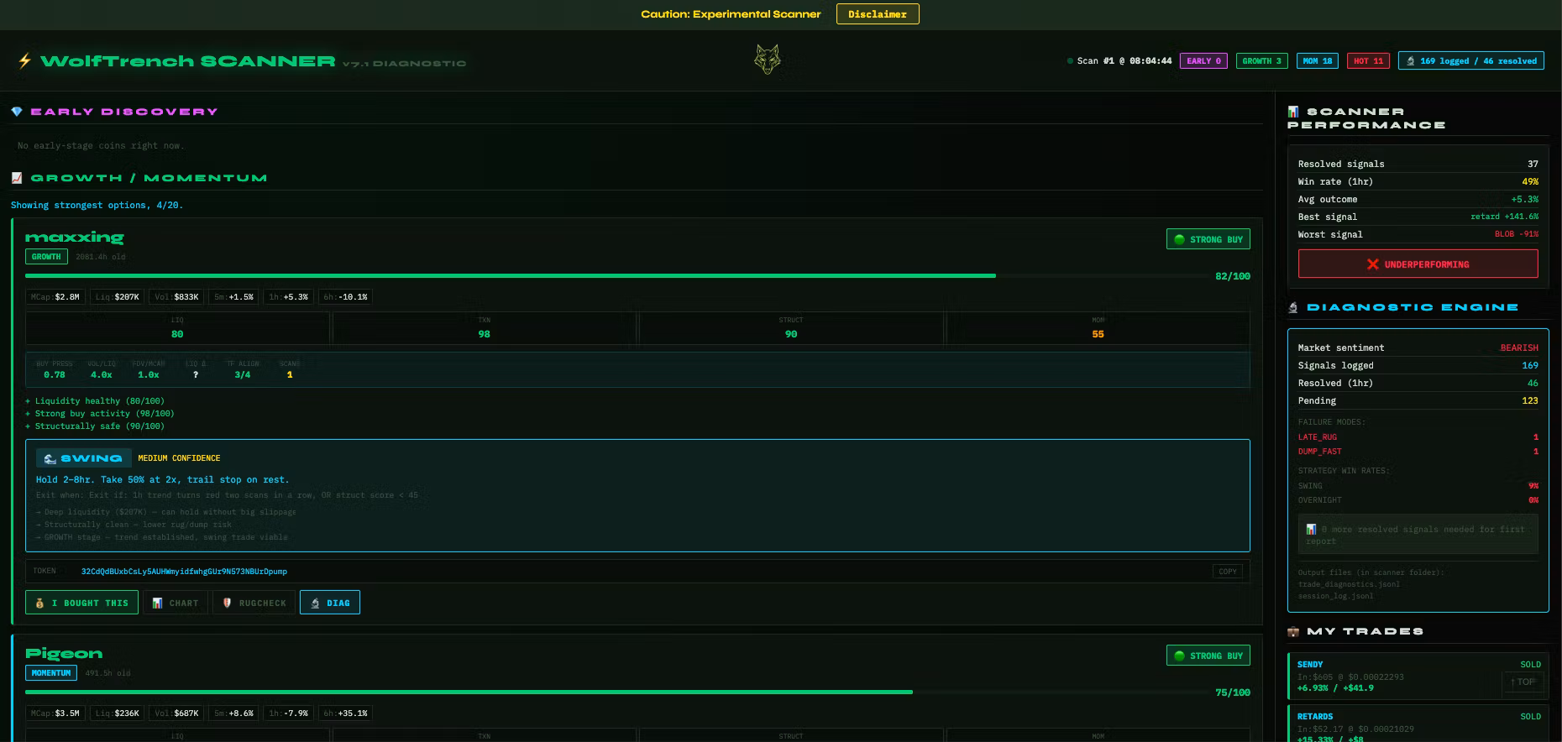Viewport: 1562px width, 742px height.
Task: Click the red X Underperforming status
Action: (1418, 264)
